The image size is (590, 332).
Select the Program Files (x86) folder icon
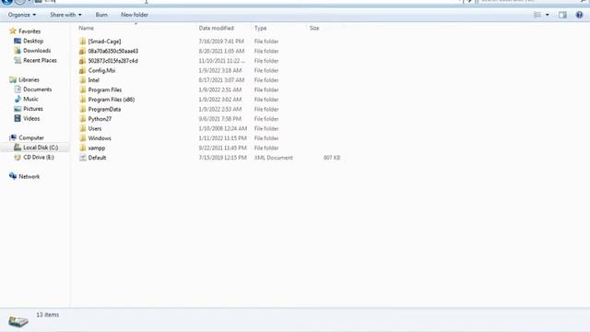tap(83, 100)
